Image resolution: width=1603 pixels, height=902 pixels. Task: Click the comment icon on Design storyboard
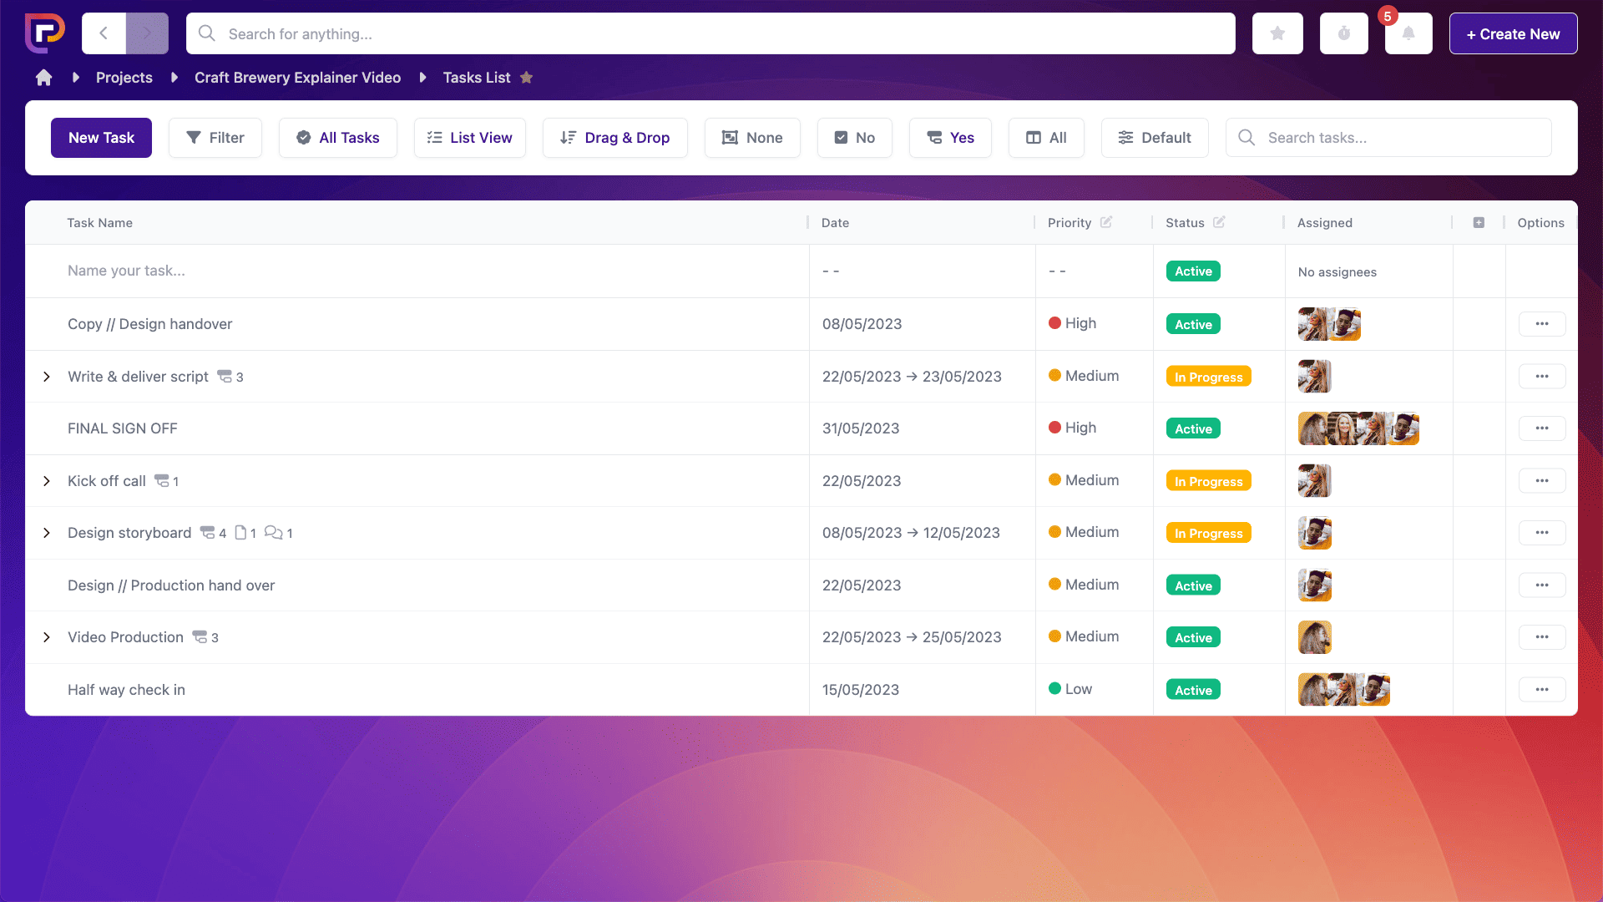click(271, 533)
